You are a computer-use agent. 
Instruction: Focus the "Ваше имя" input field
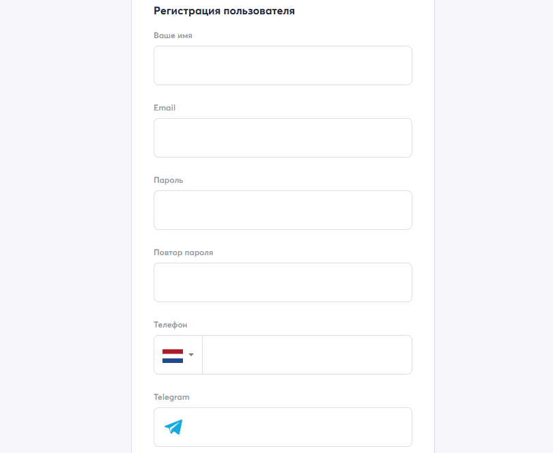click(283, 65)
